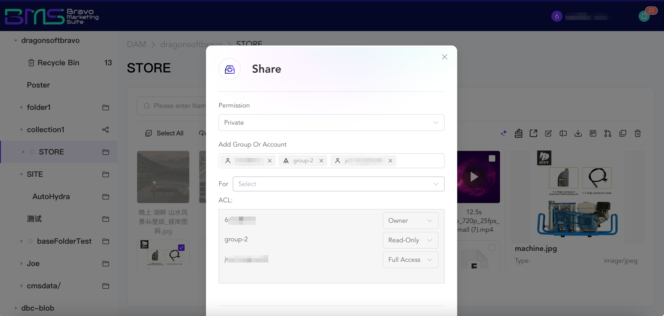This screenshot has height=316, width=664.
Task: Open the 测试 folder in sidebar
Action: [34, 219]
